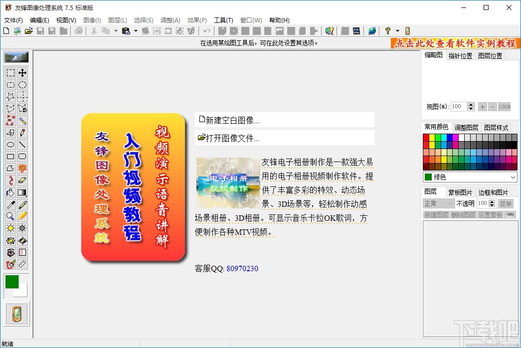
Task: Select the rectangle shape tool
Action: point(10,157)
